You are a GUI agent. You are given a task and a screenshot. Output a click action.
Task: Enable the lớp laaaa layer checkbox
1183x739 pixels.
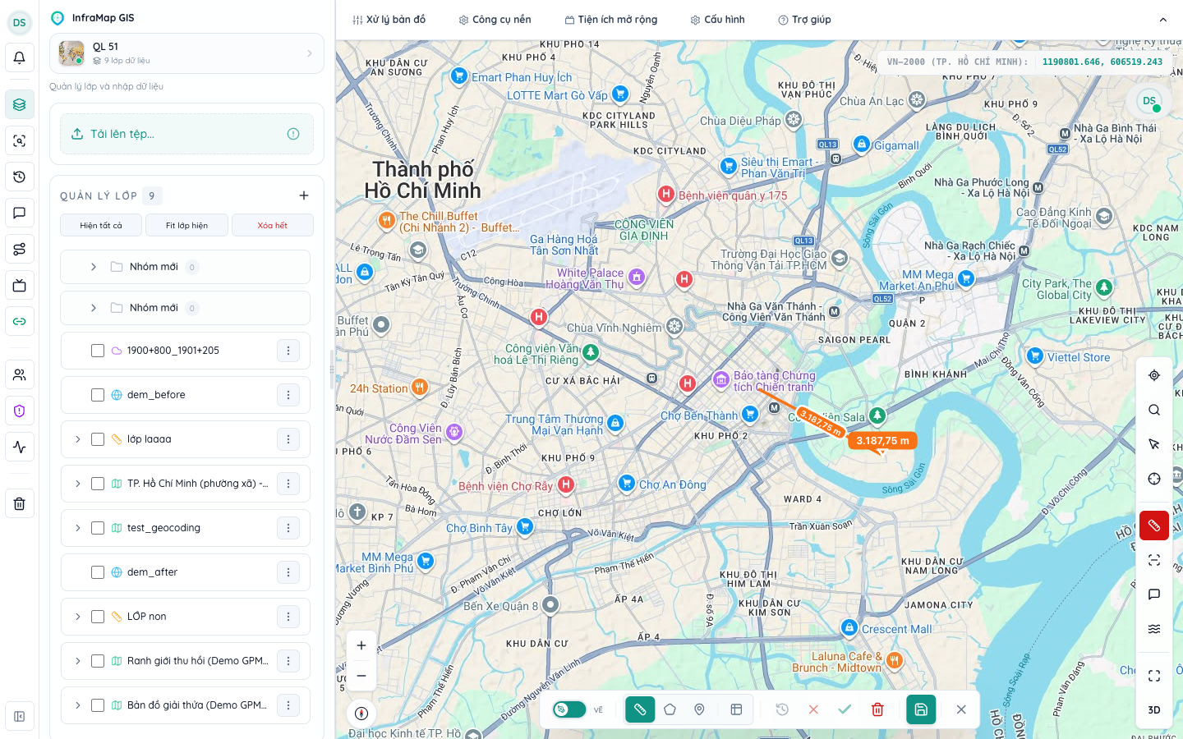98,439
